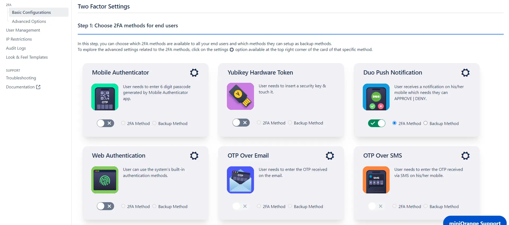Click the Duo Push phone image
Viewport: 509px width, 225px height.
(376, 97)
